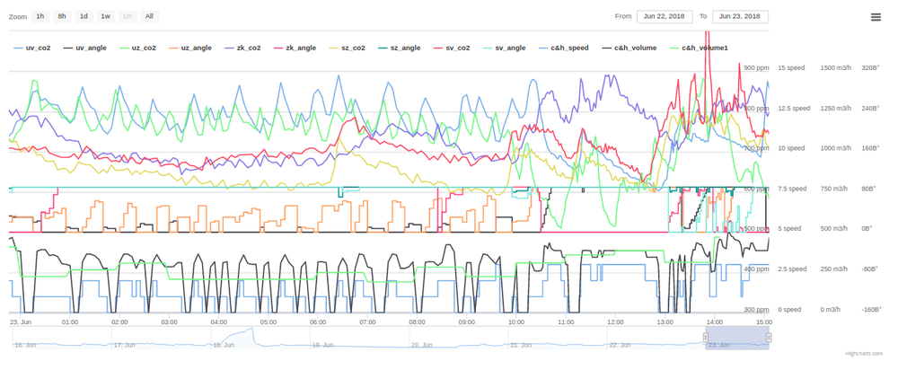The height and width of the screenshot is (370, 898).
Task: Toggle c&h_volume1 series visibility
Action: pos(704,48)
